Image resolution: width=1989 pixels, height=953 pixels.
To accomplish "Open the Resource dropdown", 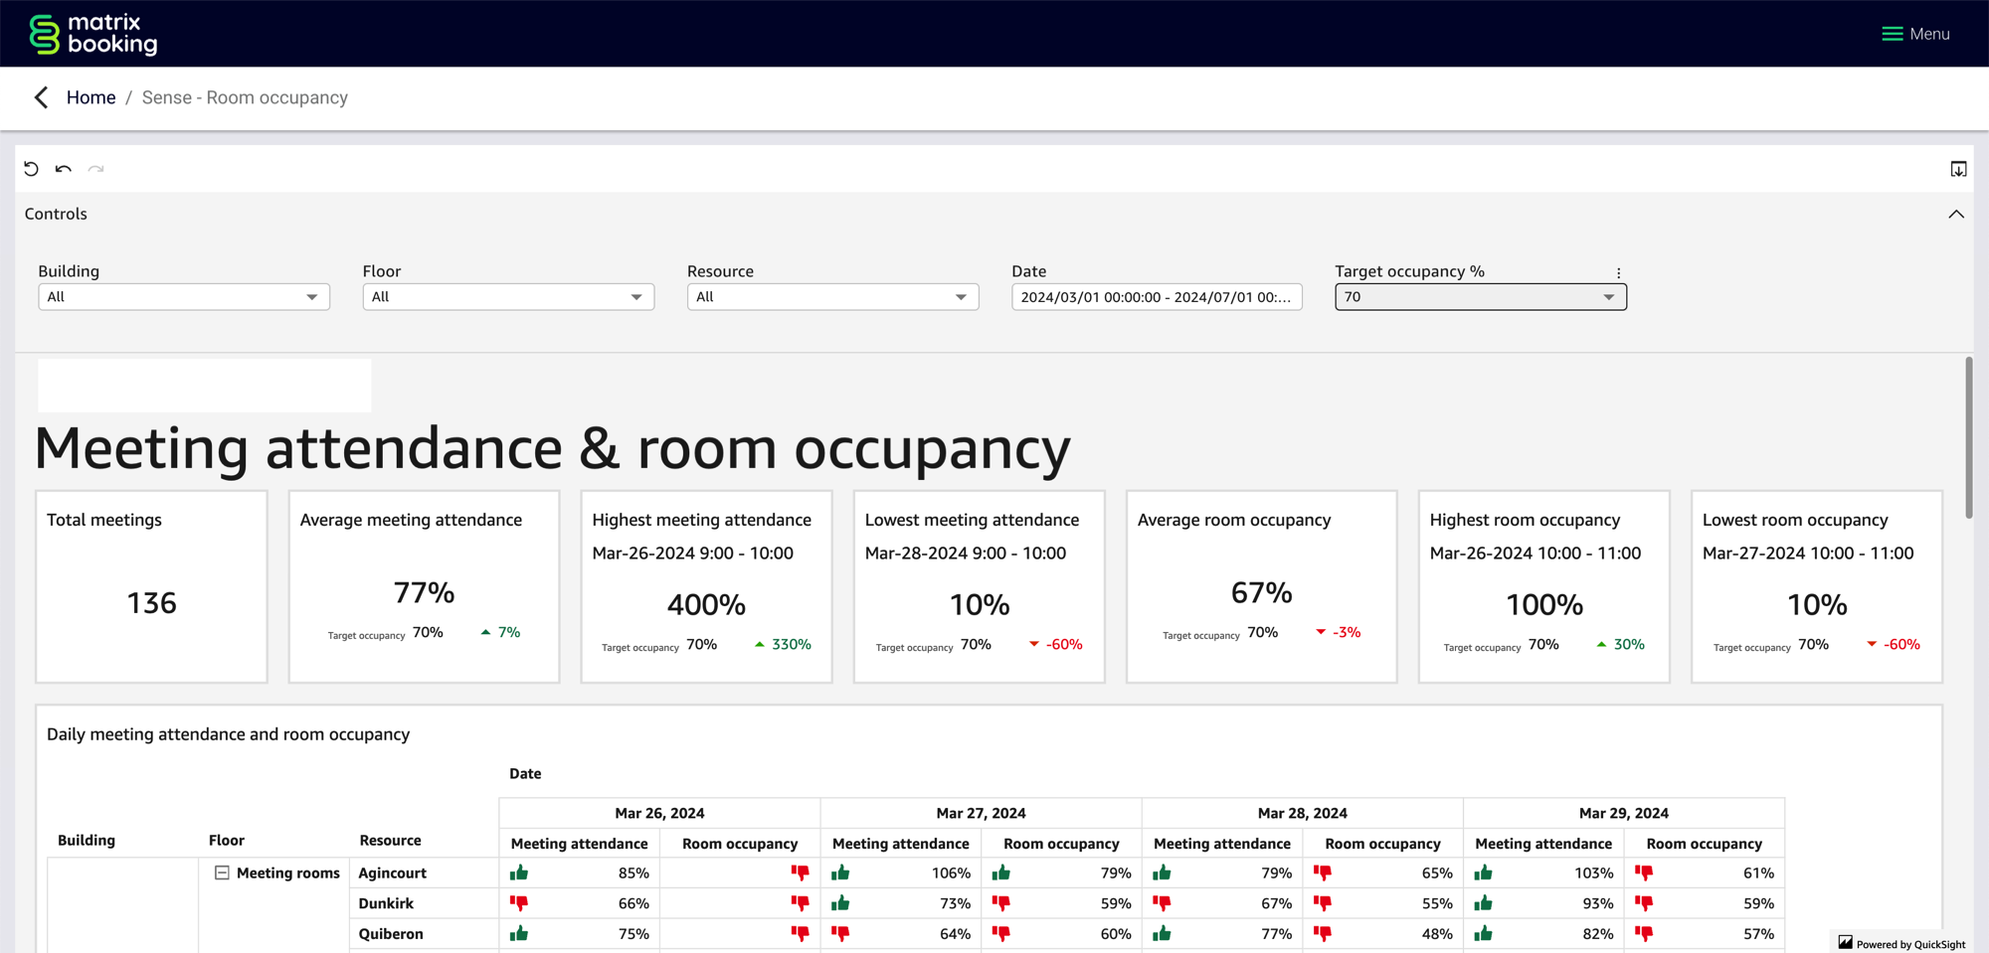I will pos(832,297).
